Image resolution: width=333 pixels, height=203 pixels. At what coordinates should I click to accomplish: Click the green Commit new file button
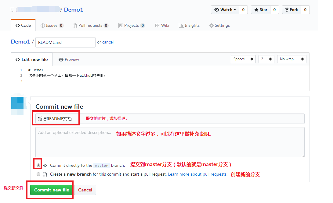click(52, 190)
